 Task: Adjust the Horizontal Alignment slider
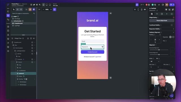pyautogui.click(x=159, y=50)
